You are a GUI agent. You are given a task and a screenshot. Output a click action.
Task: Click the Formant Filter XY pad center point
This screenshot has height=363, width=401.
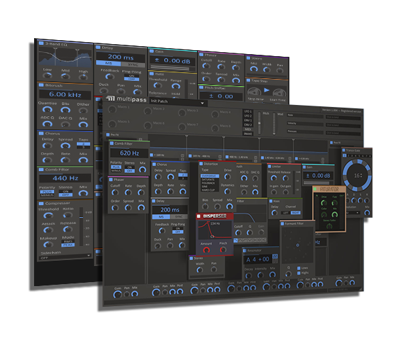click(297, 245)
